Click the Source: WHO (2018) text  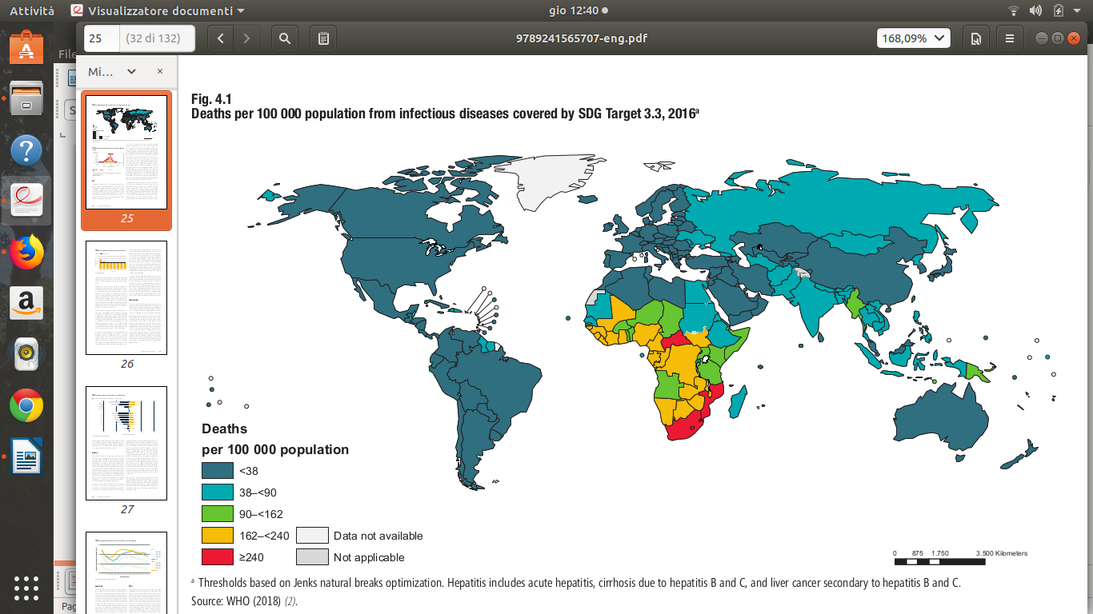(x=244, y=600)
